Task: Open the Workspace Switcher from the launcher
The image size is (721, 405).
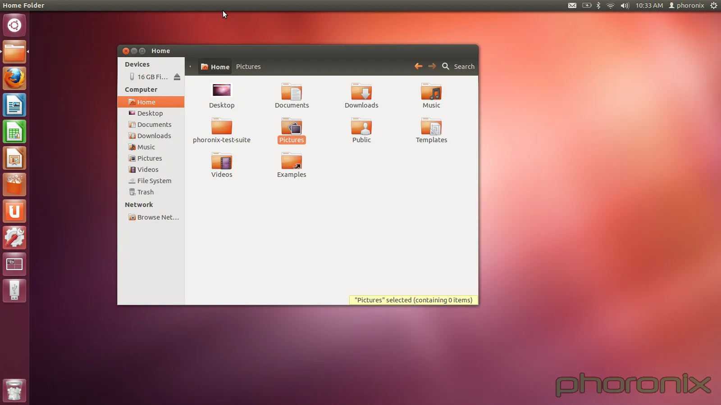Action: [14, 264]
